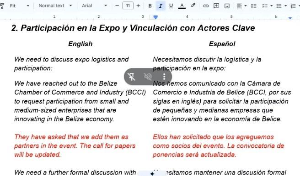Insert an image with the image icon
Screen dimensions: 300x176
click(227, 6)
